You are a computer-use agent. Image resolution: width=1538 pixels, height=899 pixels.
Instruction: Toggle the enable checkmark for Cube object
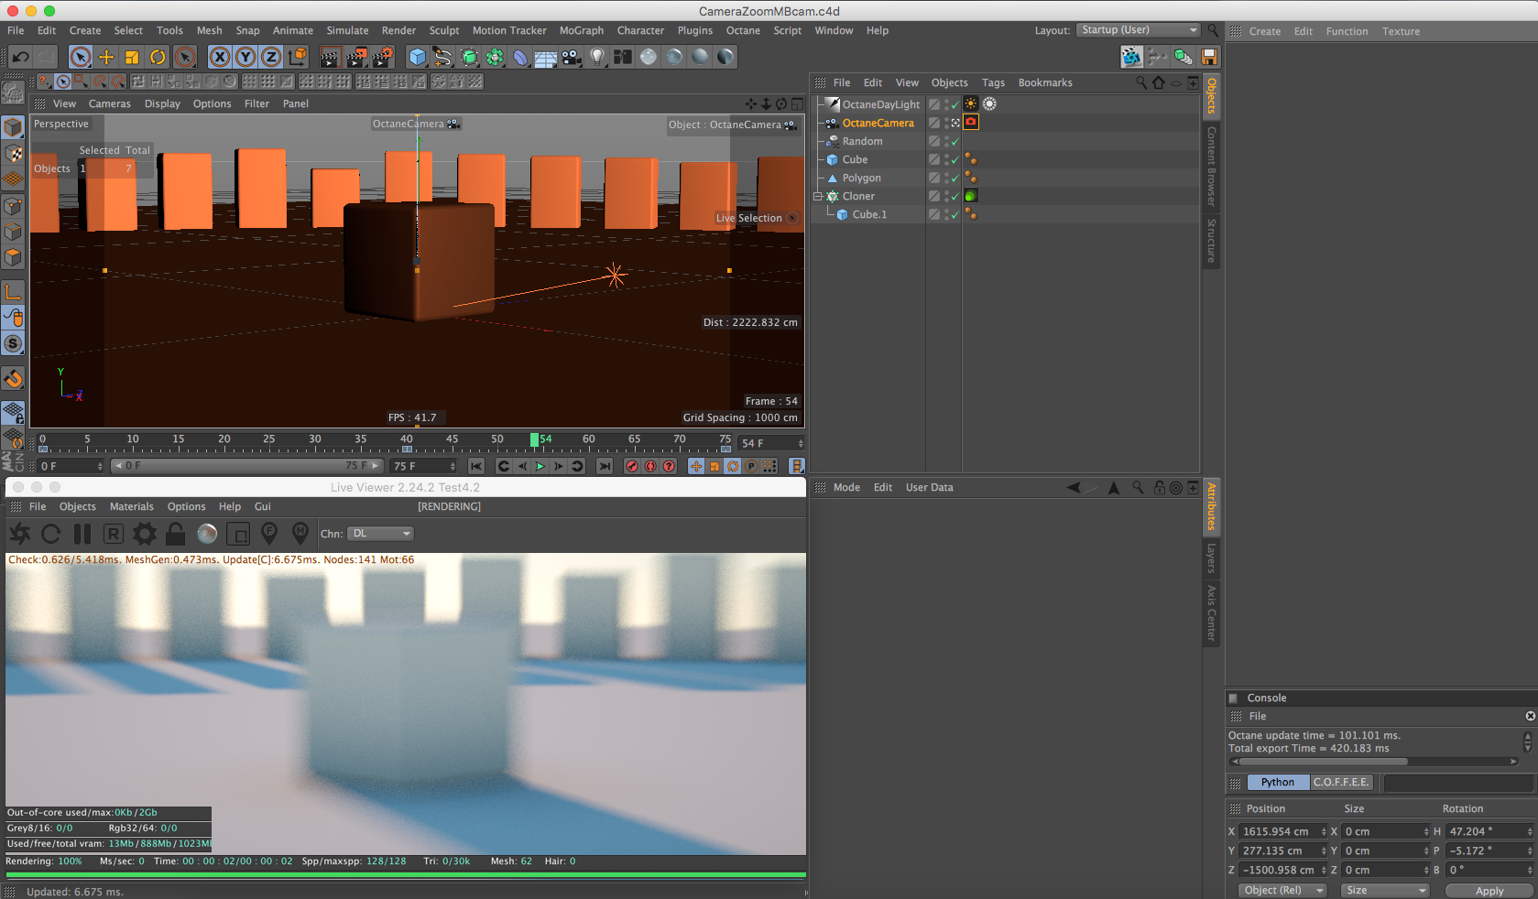coord(954,160)
